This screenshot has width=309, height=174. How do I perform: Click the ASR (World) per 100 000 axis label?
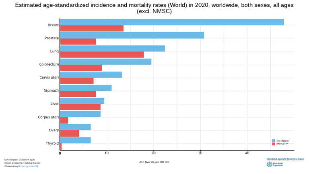[154, 162]
